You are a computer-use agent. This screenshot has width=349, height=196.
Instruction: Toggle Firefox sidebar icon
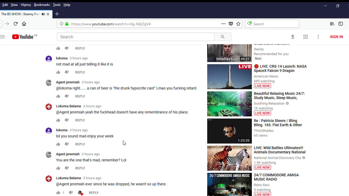point(341,24)
